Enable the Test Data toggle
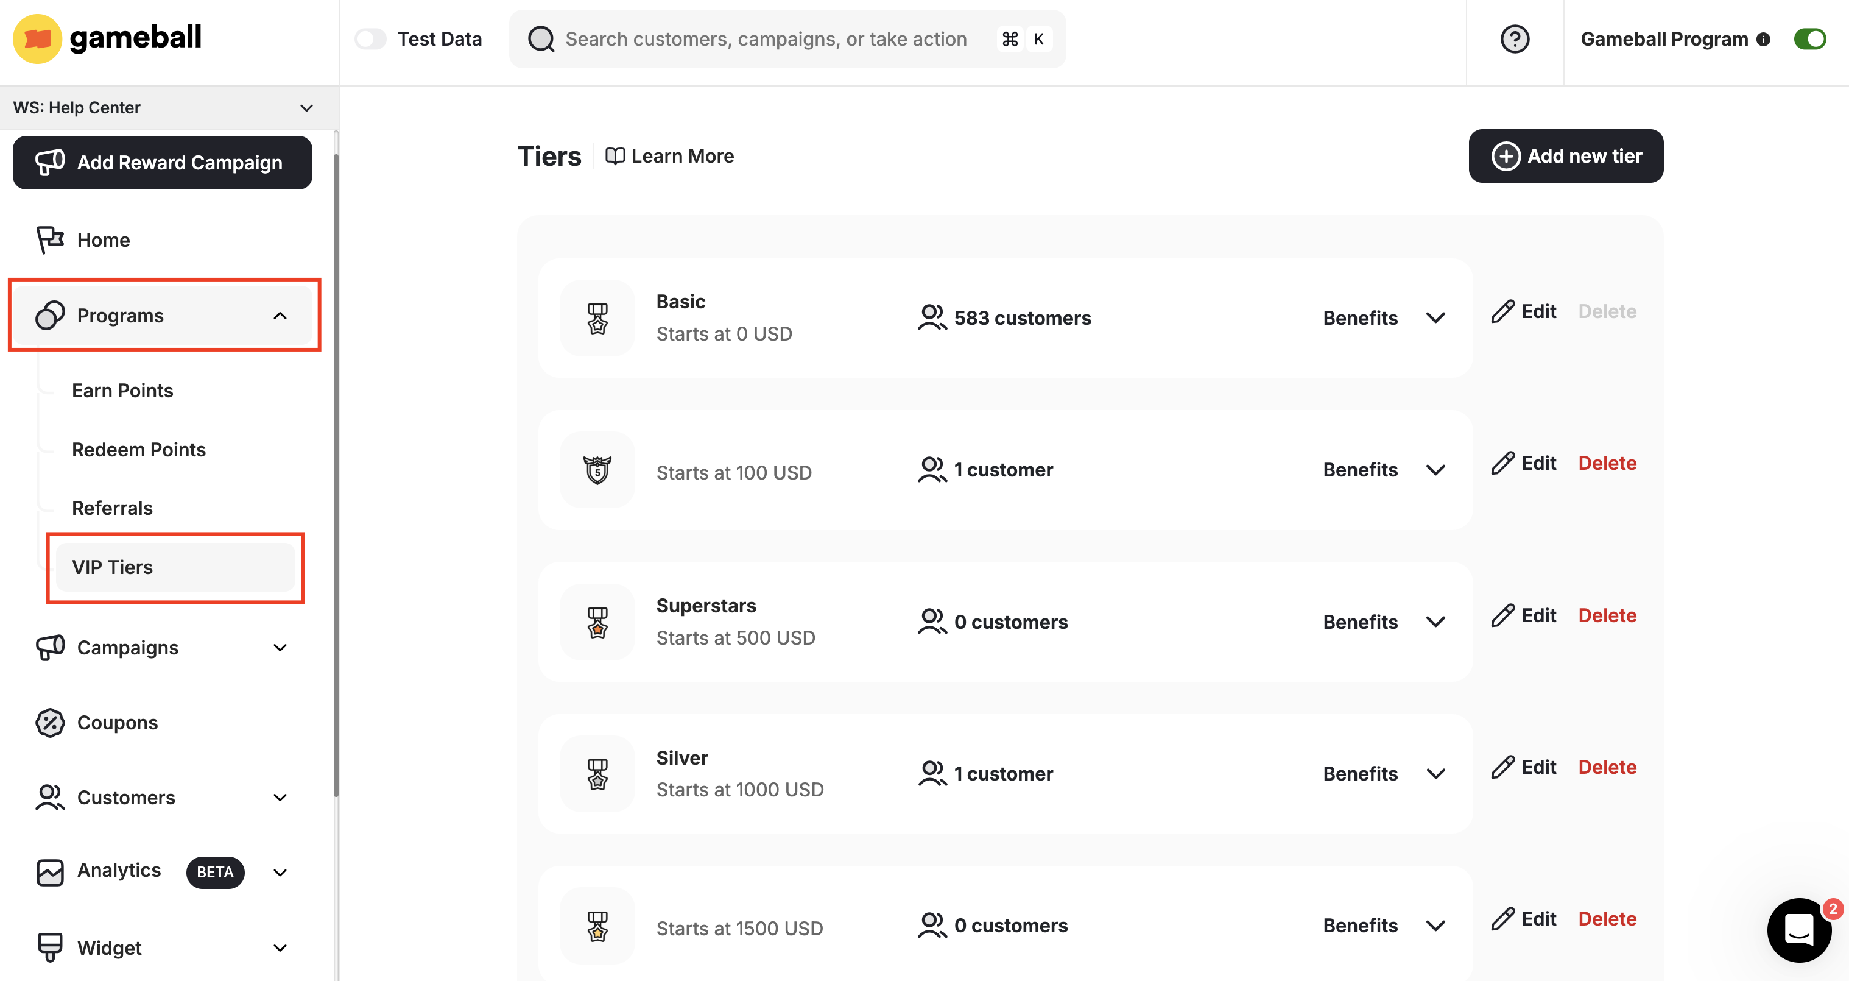The height and width of the screenshot is (981, 1849). [371, 39]
